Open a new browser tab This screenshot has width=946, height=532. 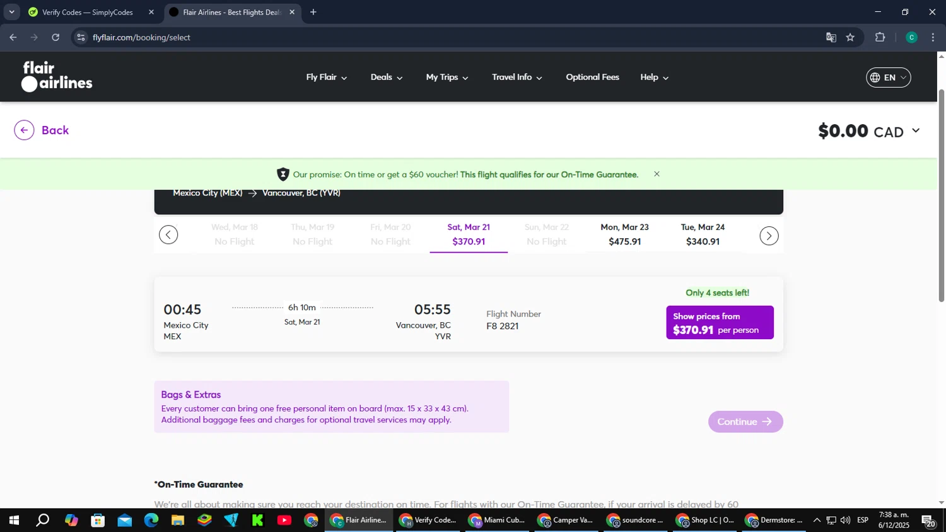click(313, 12)
